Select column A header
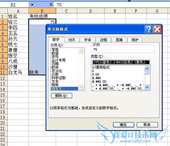Screen dimensions: 170x146 (x=18, y=11)
